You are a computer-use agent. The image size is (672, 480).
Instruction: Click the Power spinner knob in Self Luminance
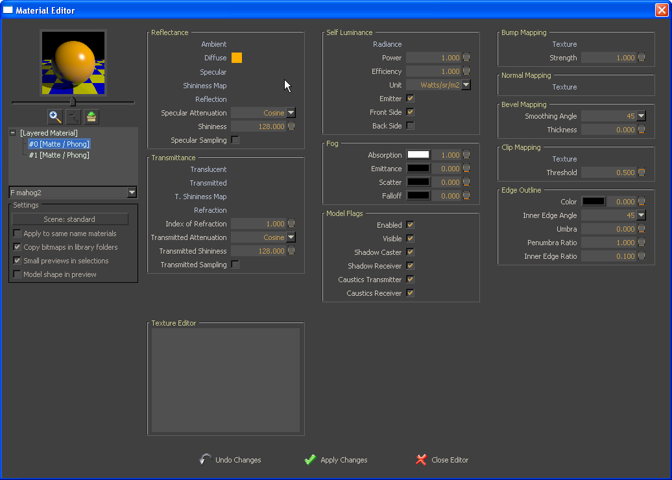pyautogui.click(x=466, y=58)
